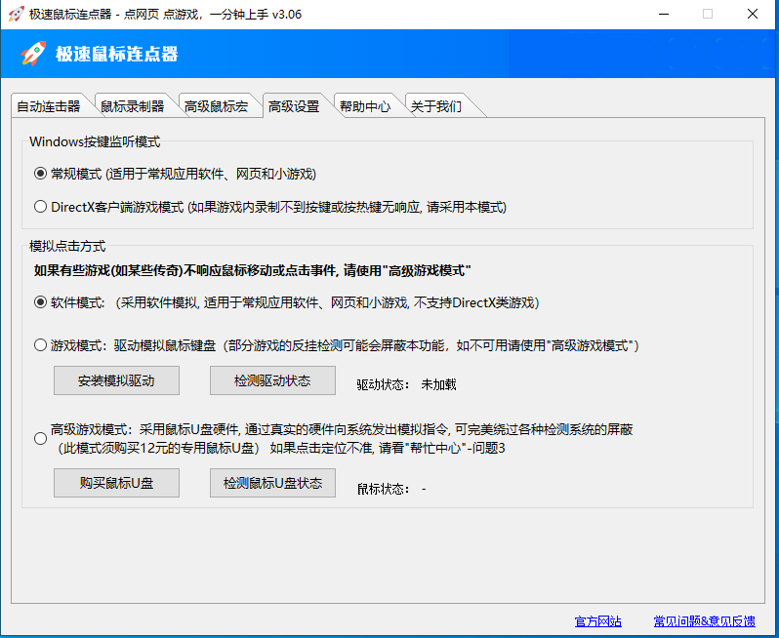Image resolution: width=779 pixels, height=638 pixels.
Task: Choose the 软件模式 click method
Action: coord(40,302)
